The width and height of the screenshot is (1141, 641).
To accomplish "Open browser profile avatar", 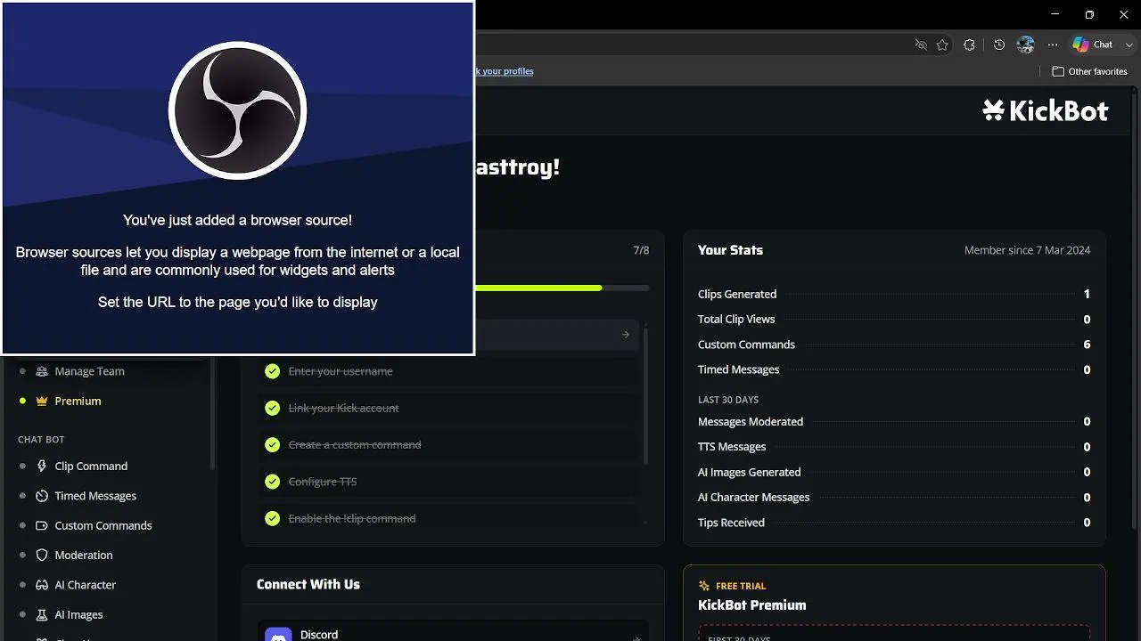I will [x=1025, y=45].
